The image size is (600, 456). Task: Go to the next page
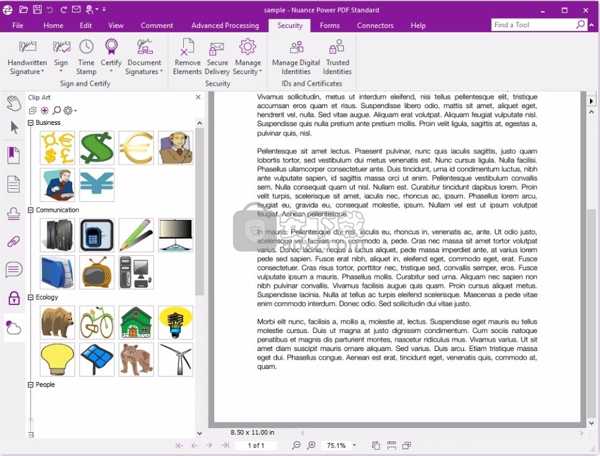(209, 445)
